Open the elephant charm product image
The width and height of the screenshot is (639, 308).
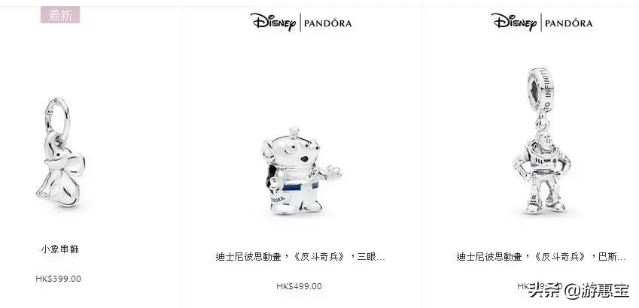pos(60,152)
